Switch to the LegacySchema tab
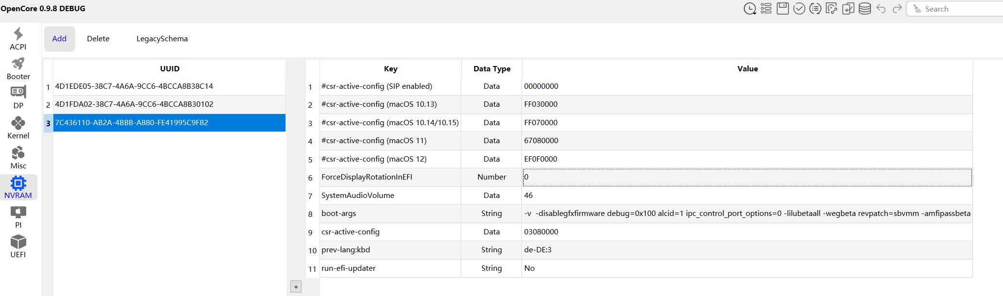This screenshot has height=296, width=1003. 162,39
